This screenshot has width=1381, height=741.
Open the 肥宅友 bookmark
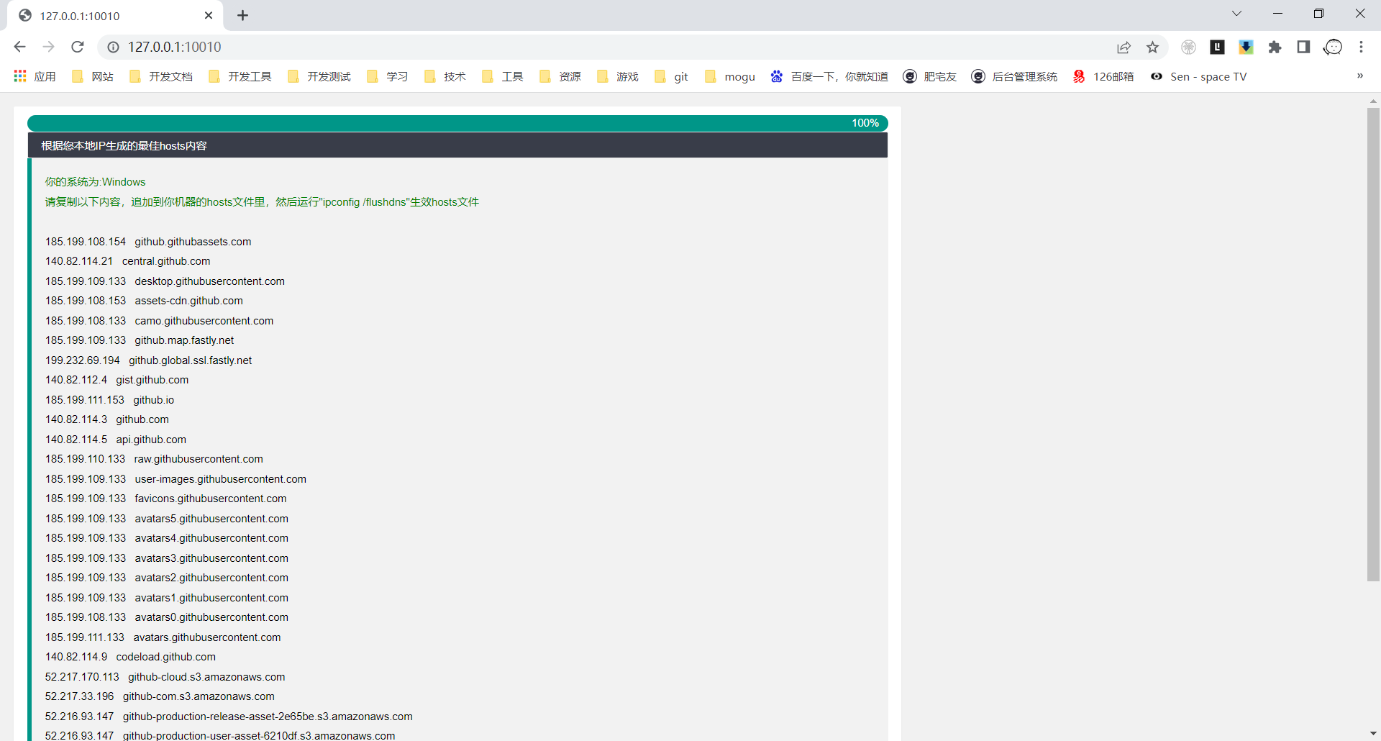[930, 76]
